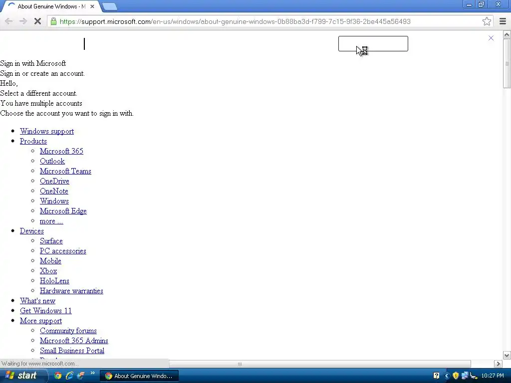Click the green padlock security icon
This screenshot has height=383, width=511.
(53, 21)
